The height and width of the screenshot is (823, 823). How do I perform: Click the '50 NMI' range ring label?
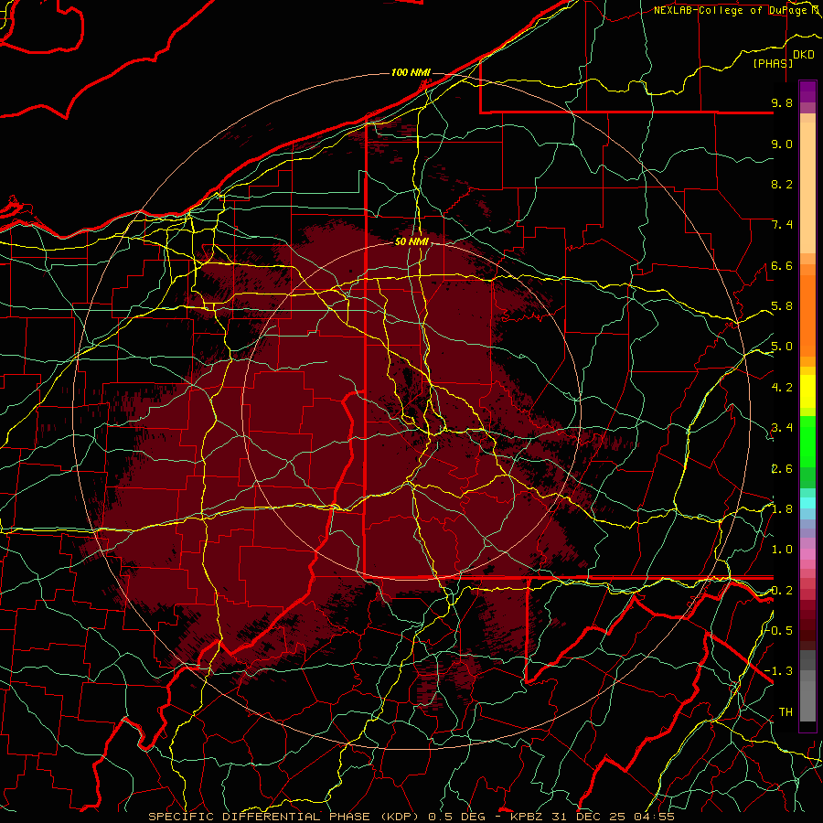point(412,242)
